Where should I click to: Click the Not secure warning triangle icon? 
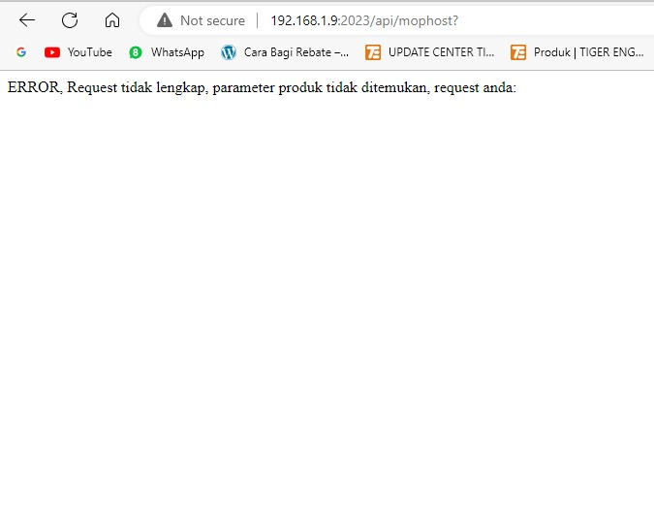(x=165, y=20)
